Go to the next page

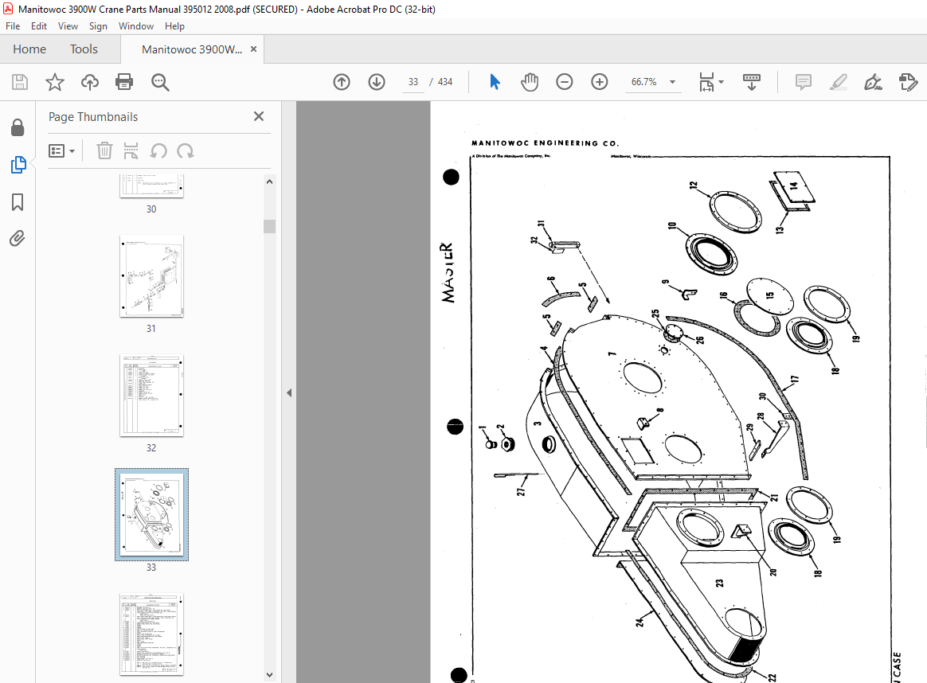(x=377, y=82)
